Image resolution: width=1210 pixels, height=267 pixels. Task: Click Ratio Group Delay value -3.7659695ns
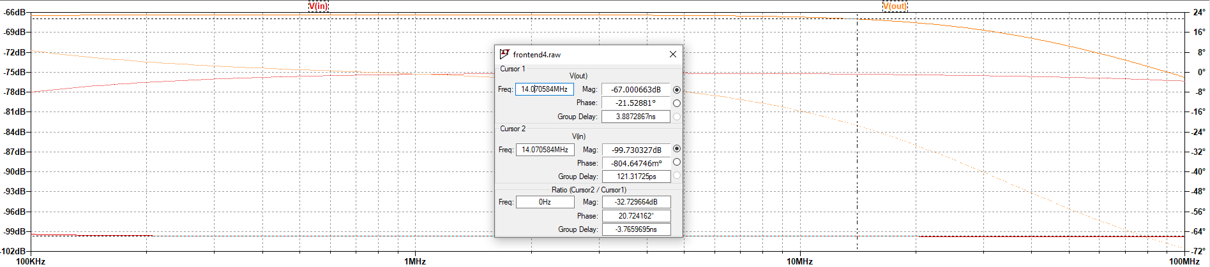pos(637,229)
